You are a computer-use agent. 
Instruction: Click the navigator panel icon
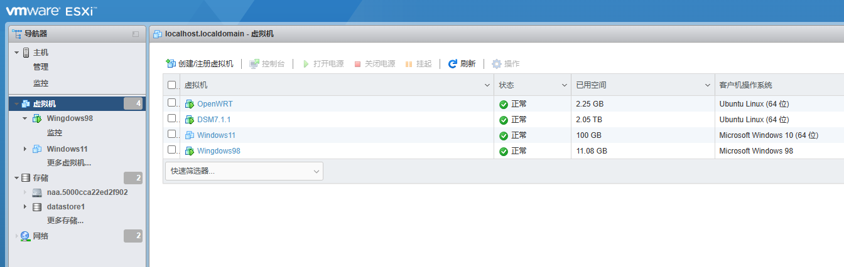pos(18,34)
